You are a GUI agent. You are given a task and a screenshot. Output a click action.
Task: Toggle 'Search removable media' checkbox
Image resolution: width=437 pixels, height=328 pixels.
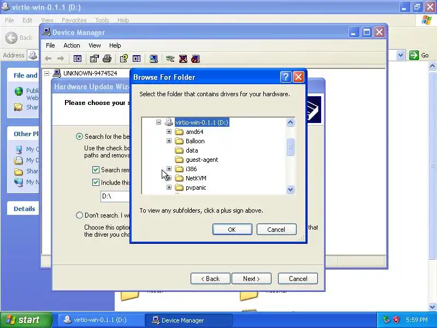pyautogui.click(x=96, y=170)
